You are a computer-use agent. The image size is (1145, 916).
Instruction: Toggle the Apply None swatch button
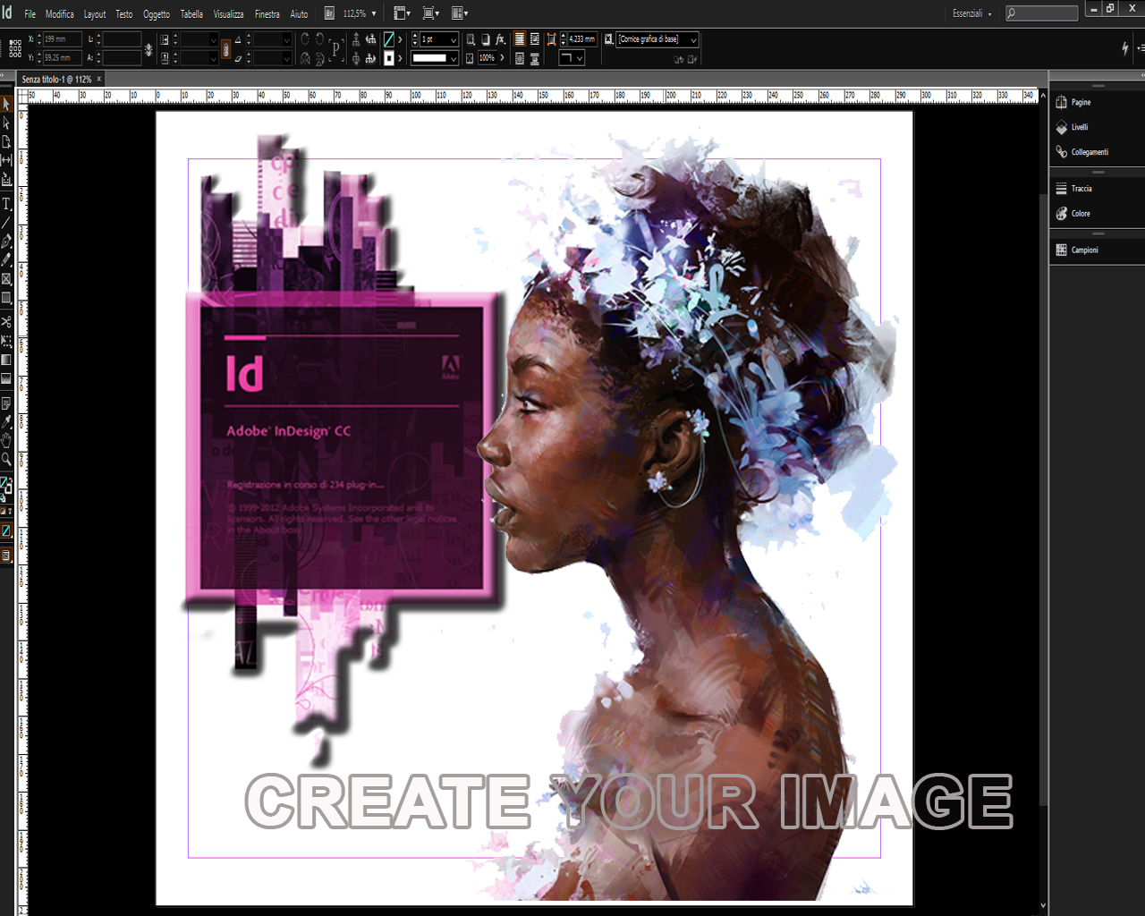click(6, 531)
